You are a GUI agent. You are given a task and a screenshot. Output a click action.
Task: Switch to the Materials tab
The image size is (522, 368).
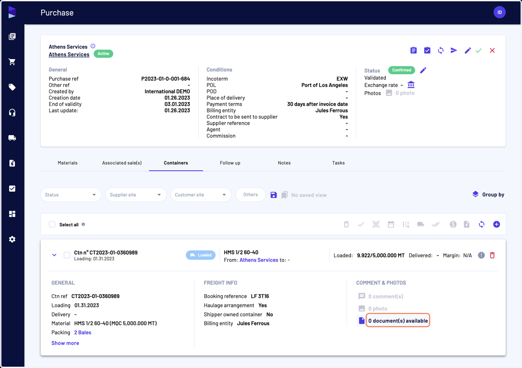click(x=67, y=163)
